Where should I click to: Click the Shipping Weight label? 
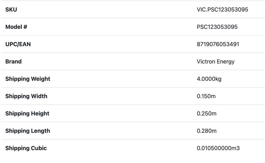click(28, 79)
